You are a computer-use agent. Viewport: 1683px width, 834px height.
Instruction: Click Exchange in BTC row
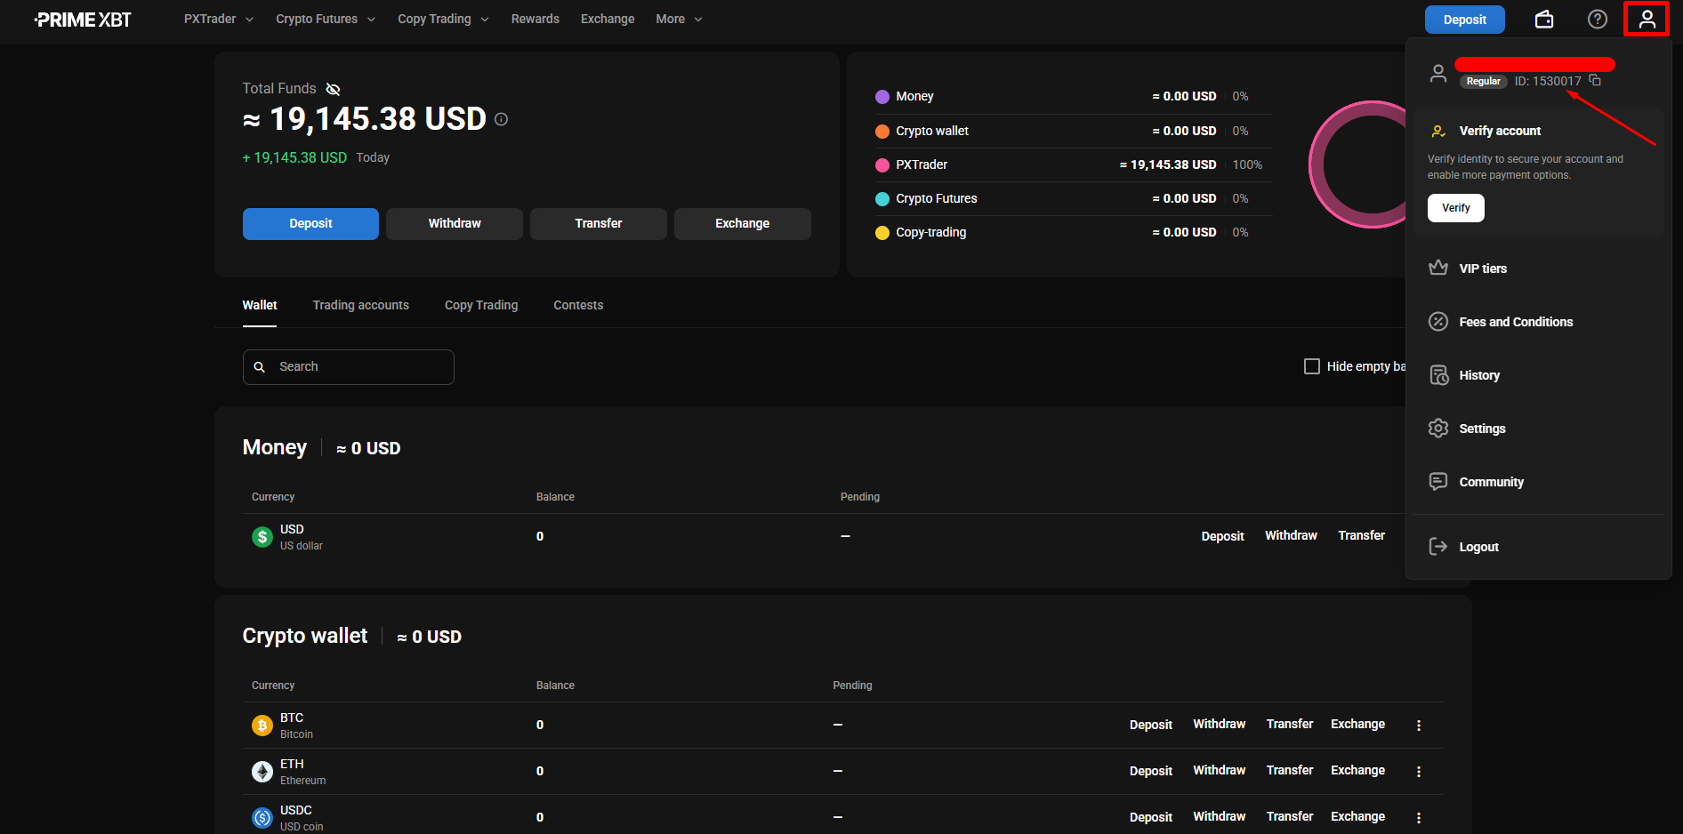click(x=1357, y=725)
